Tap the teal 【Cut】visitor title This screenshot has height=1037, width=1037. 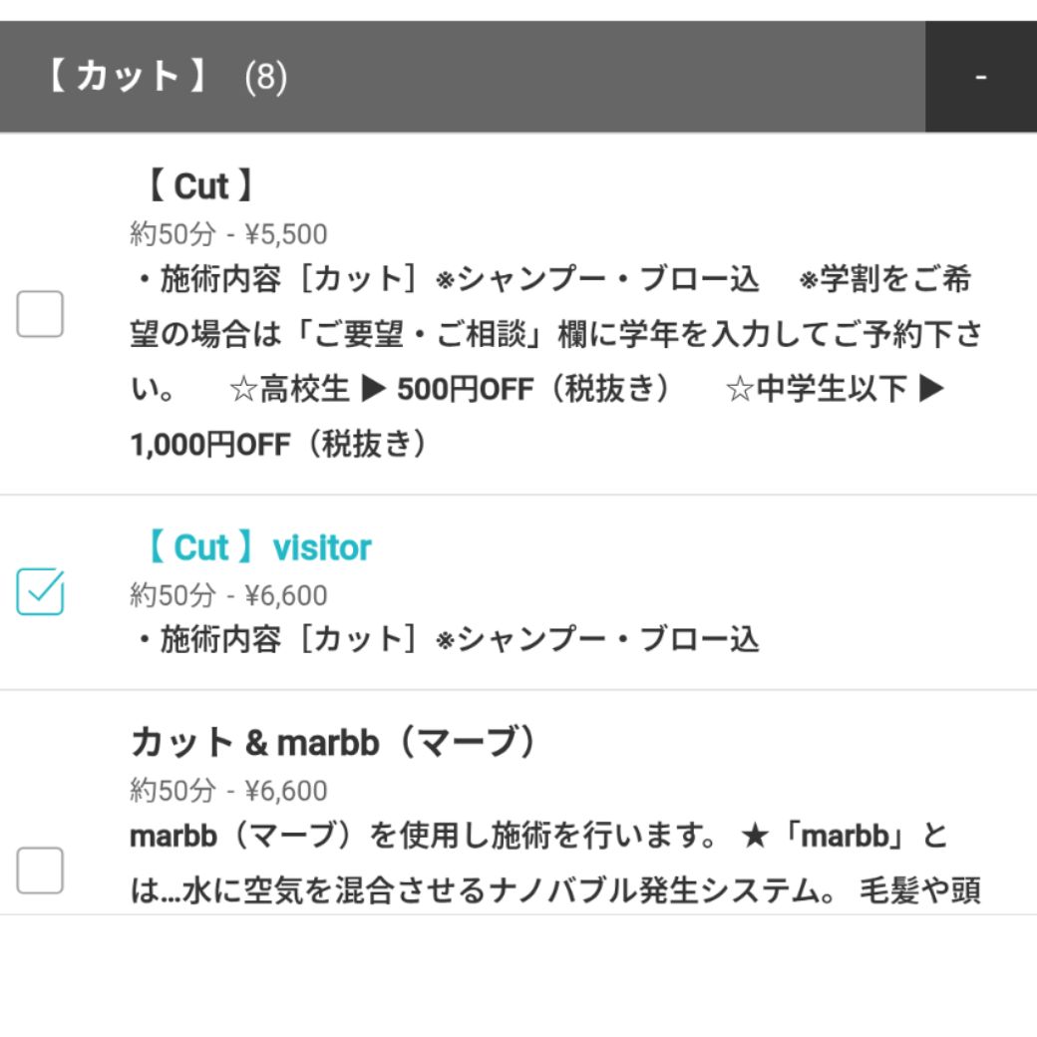[255, 547]
